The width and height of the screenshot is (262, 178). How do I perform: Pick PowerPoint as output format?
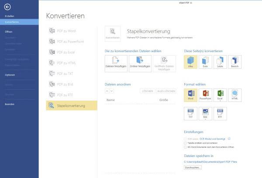[205, 95]
